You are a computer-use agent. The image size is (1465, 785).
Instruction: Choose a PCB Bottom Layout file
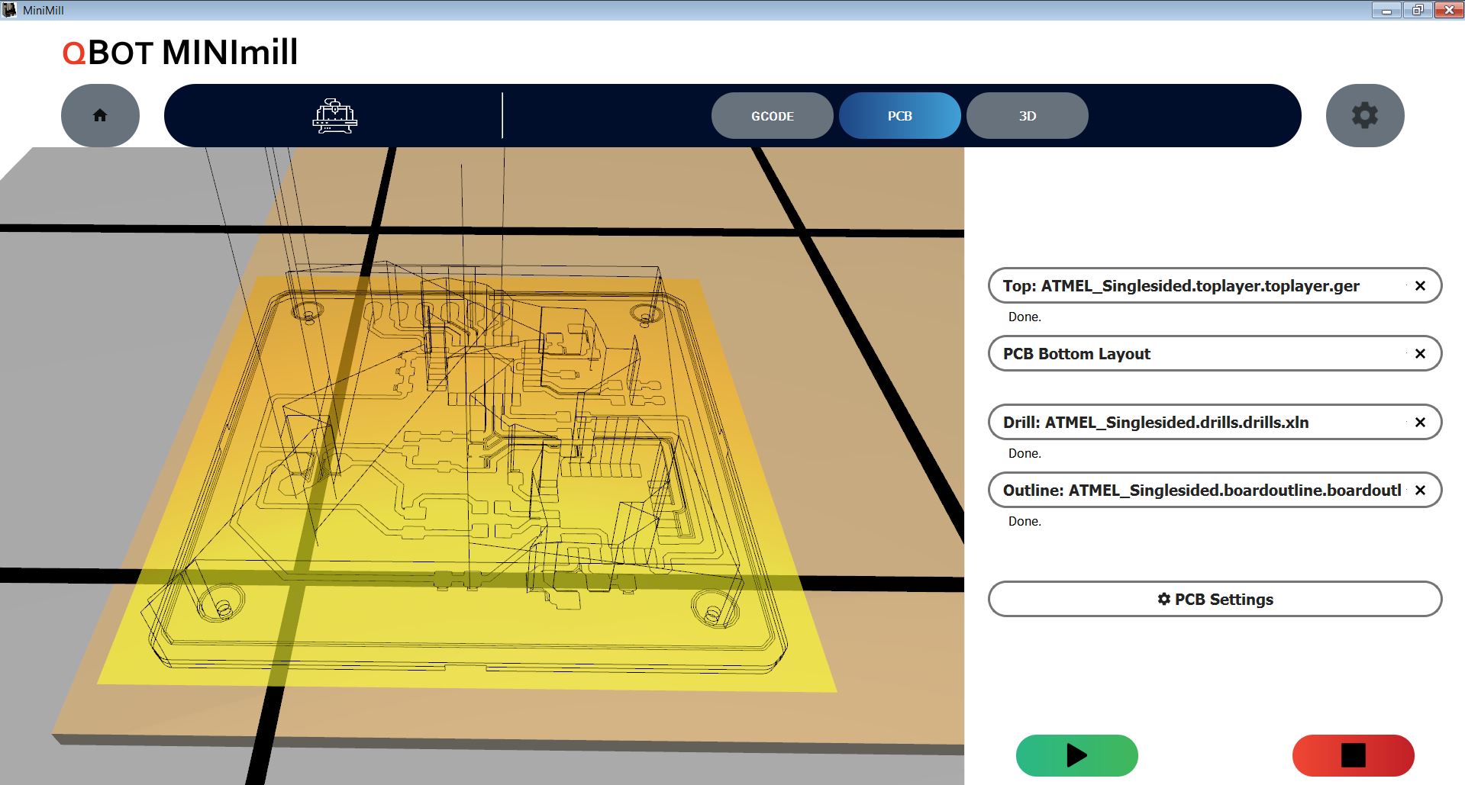pos(1215,353)
